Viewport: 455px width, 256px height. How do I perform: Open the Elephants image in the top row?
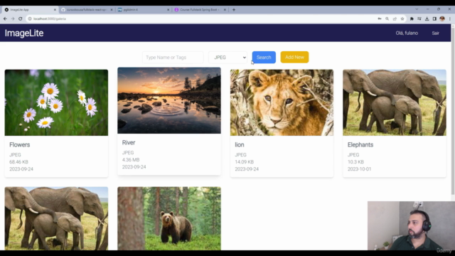(395, 102)
